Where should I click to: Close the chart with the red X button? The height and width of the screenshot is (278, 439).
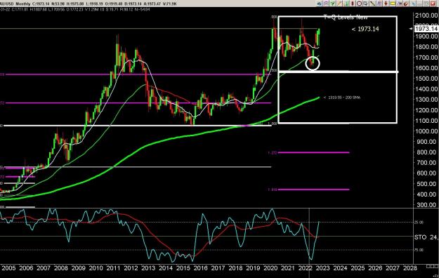(x=433, y=4)
